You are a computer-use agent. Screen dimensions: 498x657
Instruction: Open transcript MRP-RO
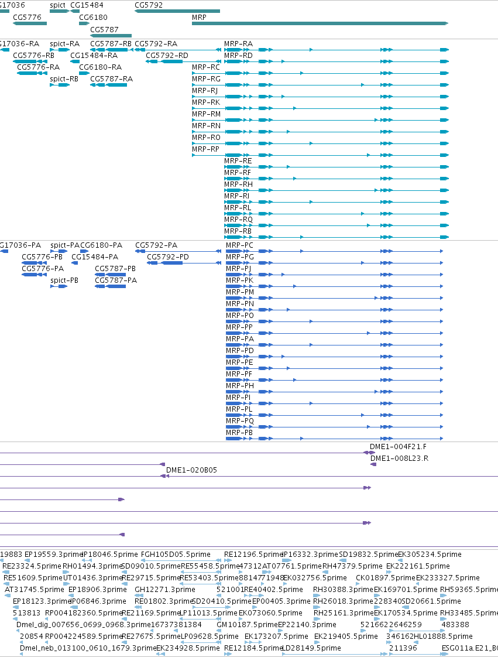click(x=206, y=138)
